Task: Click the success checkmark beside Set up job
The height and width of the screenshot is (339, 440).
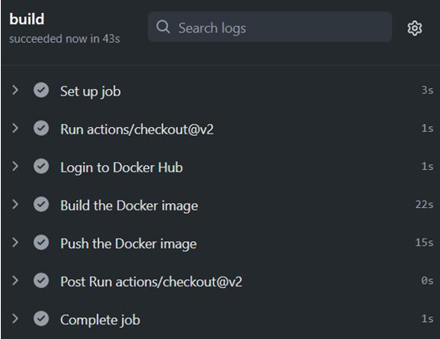Action: (x=41, y=90)
